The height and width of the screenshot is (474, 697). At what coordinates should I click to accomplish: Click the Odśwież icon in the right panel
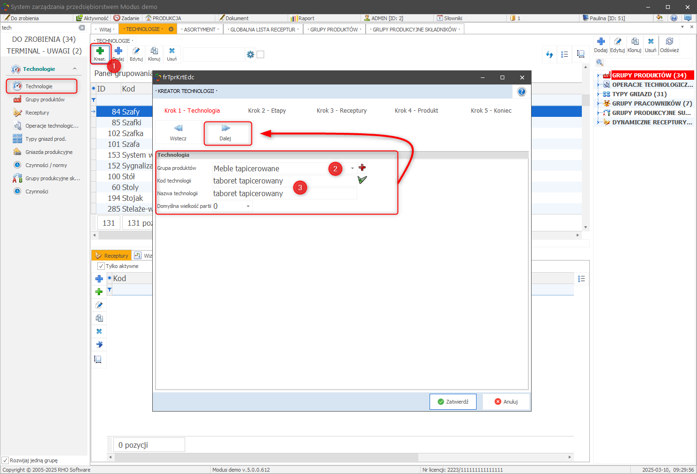(669, 42)
